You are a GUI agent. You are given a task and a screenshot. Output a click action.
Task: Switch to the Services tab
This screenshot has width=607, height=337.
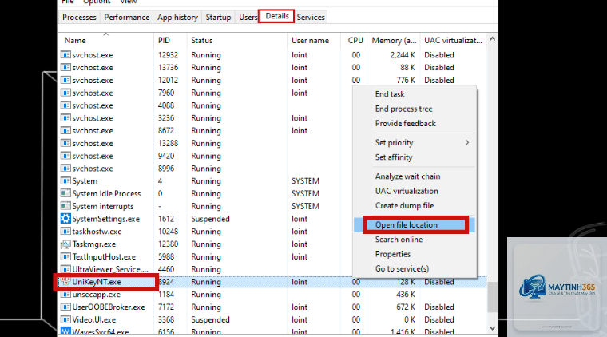pos(311,17)
